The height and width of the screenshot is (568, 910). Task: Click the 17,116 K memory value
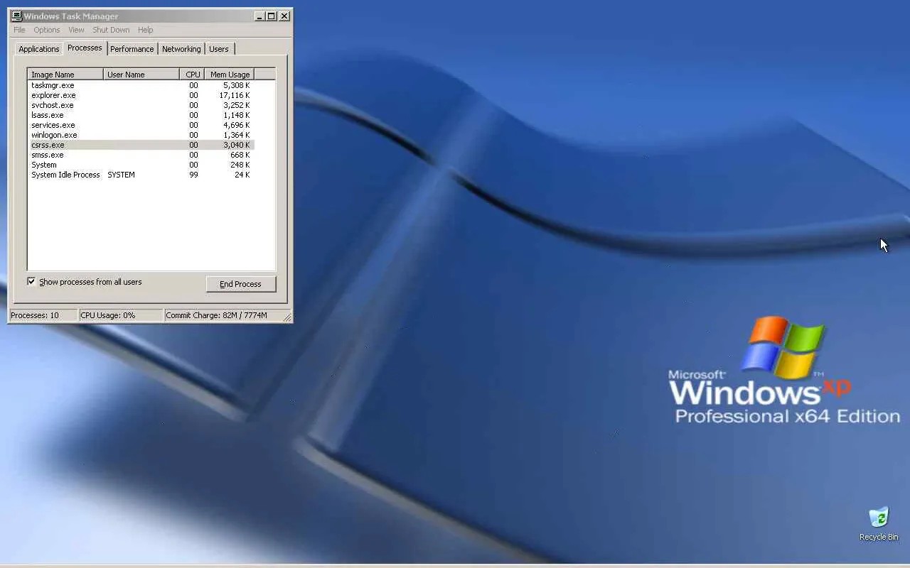(235, 95)
